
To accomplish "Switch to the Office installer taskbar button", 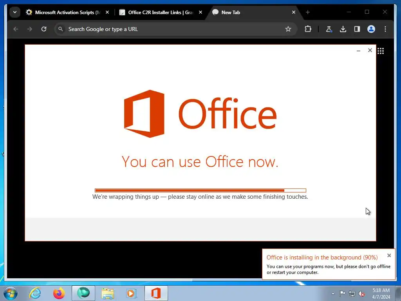I will [156, 293].
